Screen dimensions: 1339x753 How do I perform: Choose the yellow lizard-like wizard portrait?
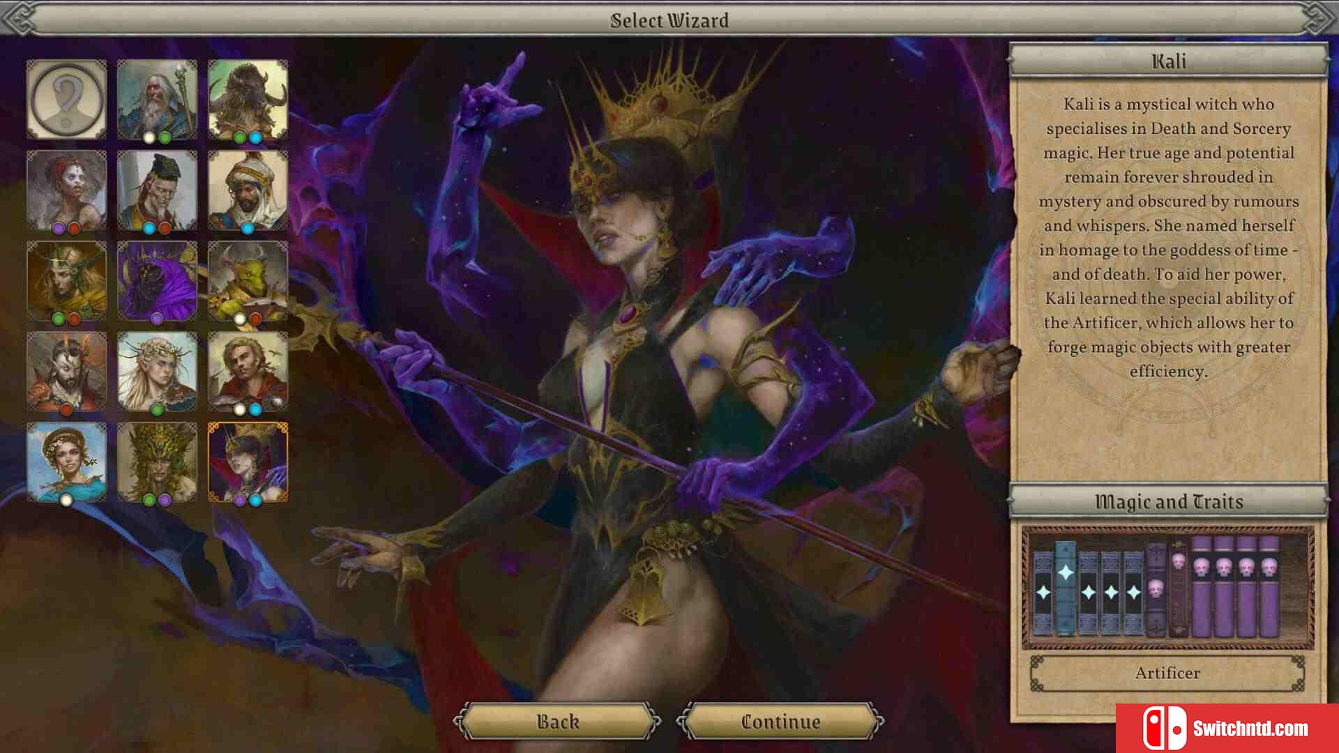[x=248, y=280]
